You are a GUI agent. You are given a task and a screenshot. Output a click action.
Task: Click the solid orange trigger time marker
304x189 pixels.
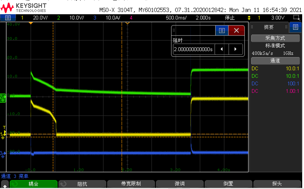(x=31, y=23)
